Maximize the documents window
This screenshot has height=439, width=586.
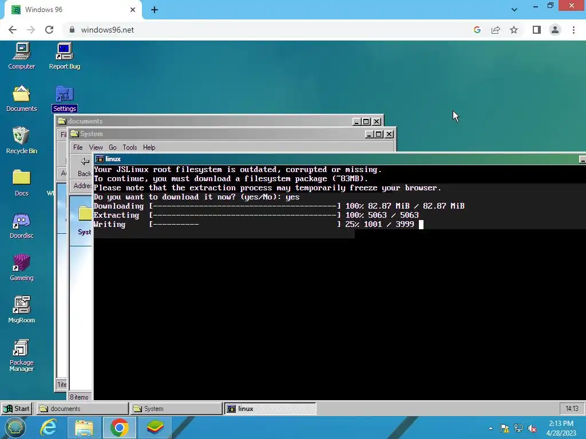(366, 121)
